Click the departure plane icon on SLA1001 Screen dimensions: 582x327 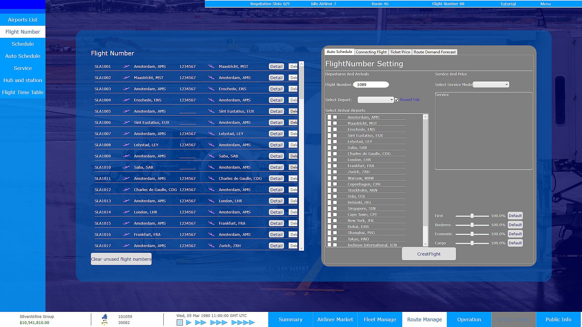(126, 66)
